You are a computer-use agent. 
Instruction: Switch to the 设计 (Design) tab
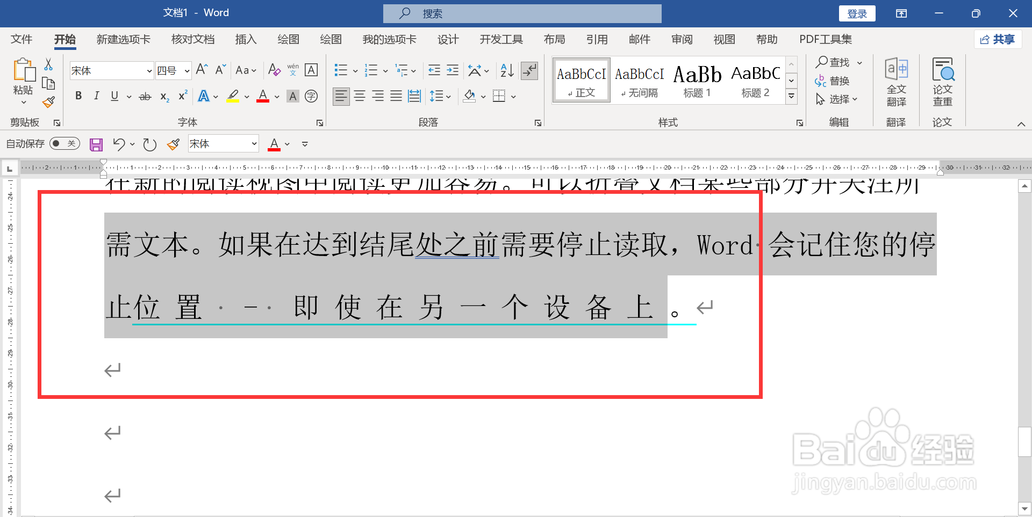tap(448, 39)
